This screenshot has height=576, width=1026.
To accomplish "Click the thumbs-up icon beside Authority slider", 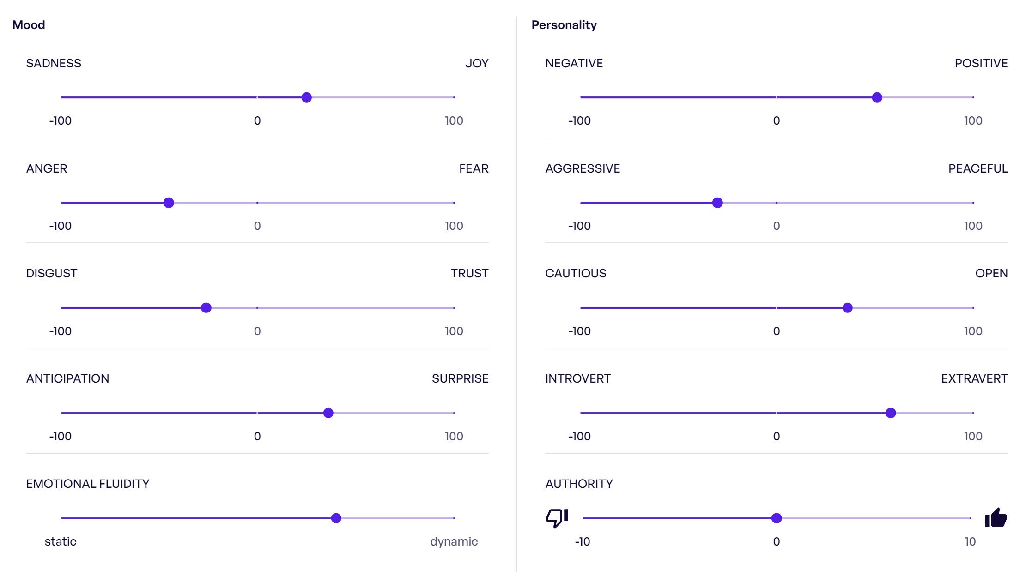I will pos(996,518).
